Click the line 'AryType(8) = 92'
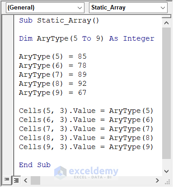Viewport: 173px width, 187px height. pos(53,84)
